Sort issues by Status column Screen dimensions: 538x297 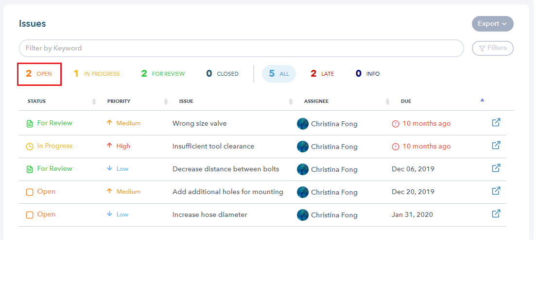(94, 101)
